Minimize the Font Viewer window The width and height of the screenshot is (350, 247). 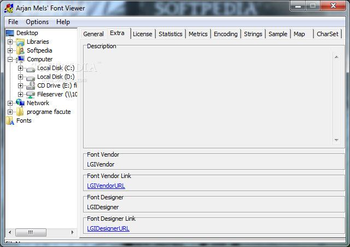[x=297, y=5]
